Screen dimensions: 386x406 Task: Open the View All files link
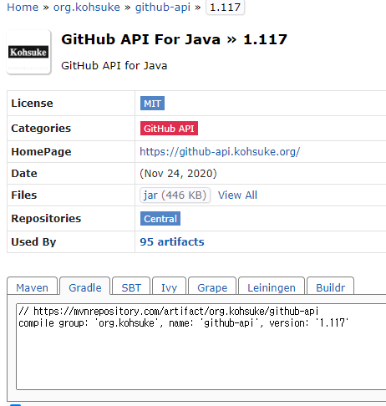coord(237,195)
